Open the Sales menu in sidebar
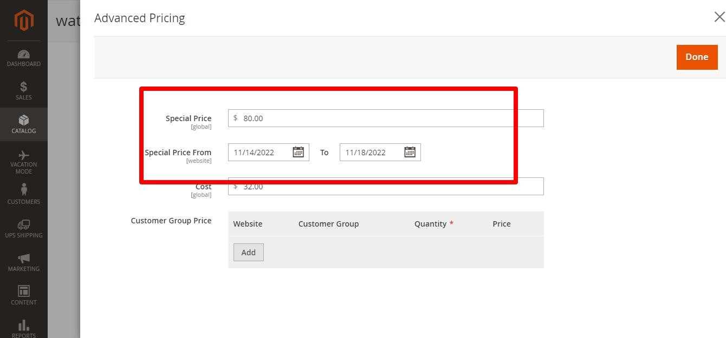Viewport: 726px width, 338px height. click(23, 91)
